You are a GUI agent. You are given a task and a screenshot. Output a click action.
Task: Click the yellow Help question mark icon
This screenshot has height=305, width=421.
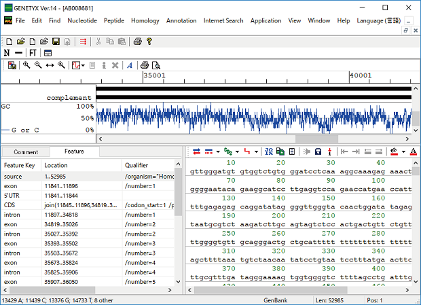tap(148, 41)
